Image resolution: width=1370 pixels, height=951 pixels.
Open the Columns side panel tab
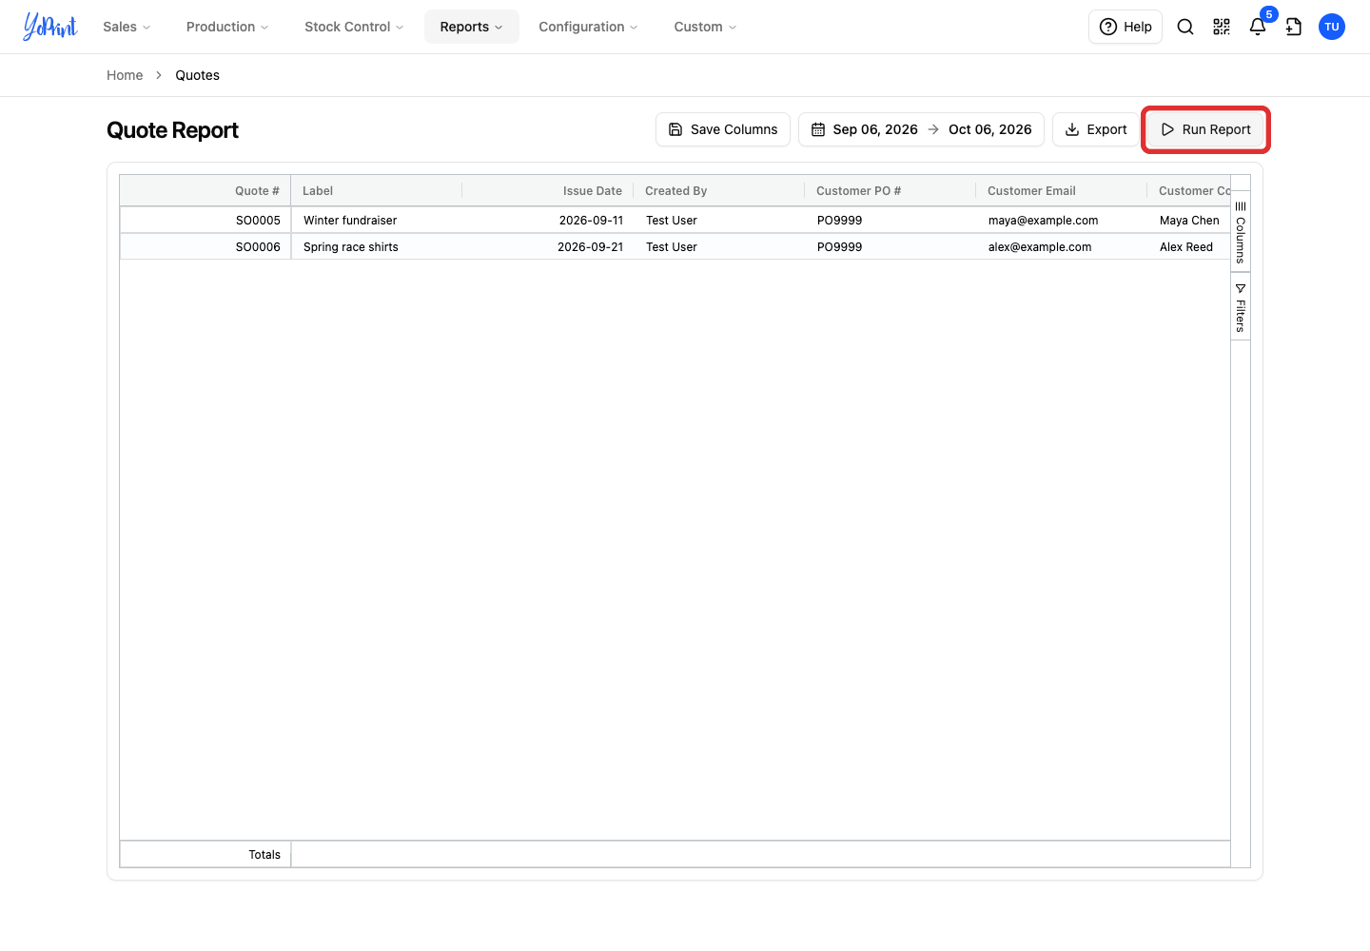coord(1241,232)
